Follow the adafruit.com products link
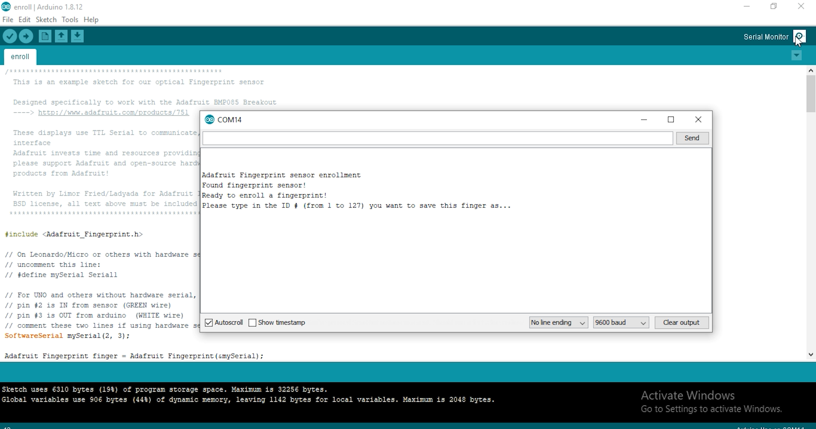 113,113
